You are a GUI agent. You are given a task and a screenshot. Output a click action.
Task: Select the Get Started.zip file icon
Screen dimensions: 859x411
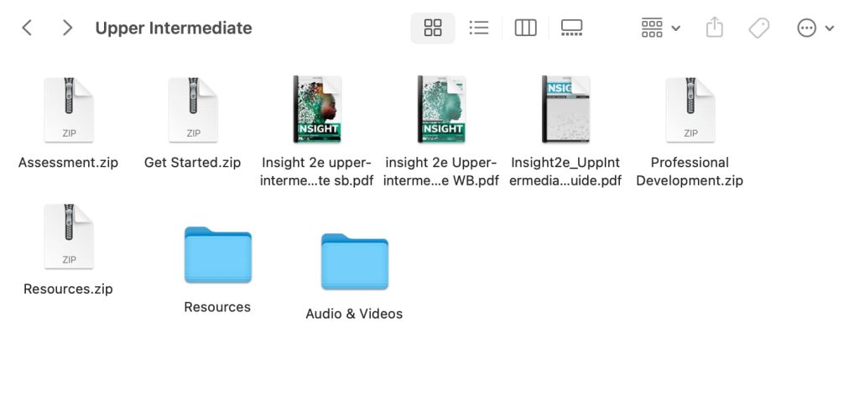[x=193, y=110]
